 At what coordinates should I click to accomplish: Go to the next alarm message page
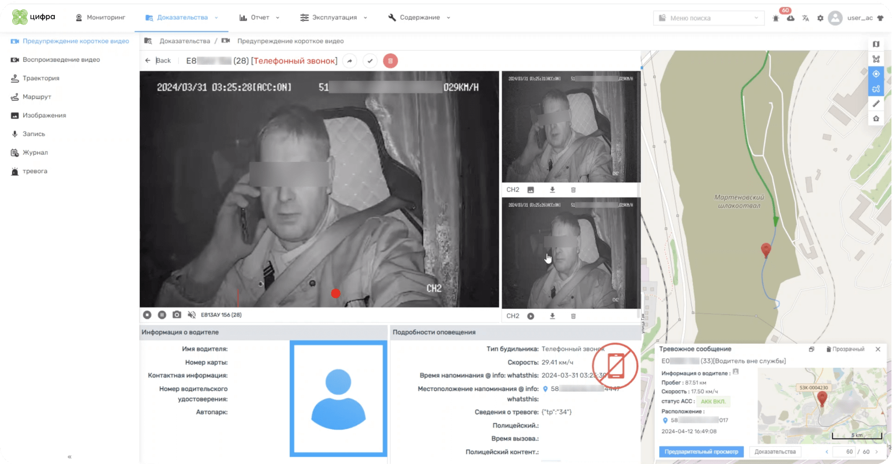877,452
